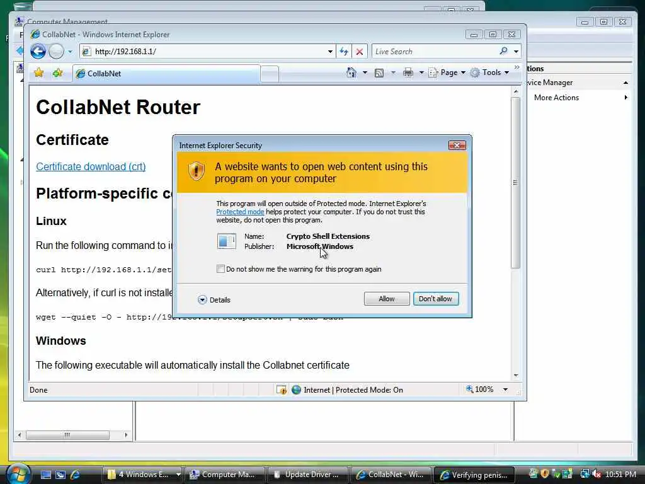Expand the command bar overflow chevron

(517, 67)
